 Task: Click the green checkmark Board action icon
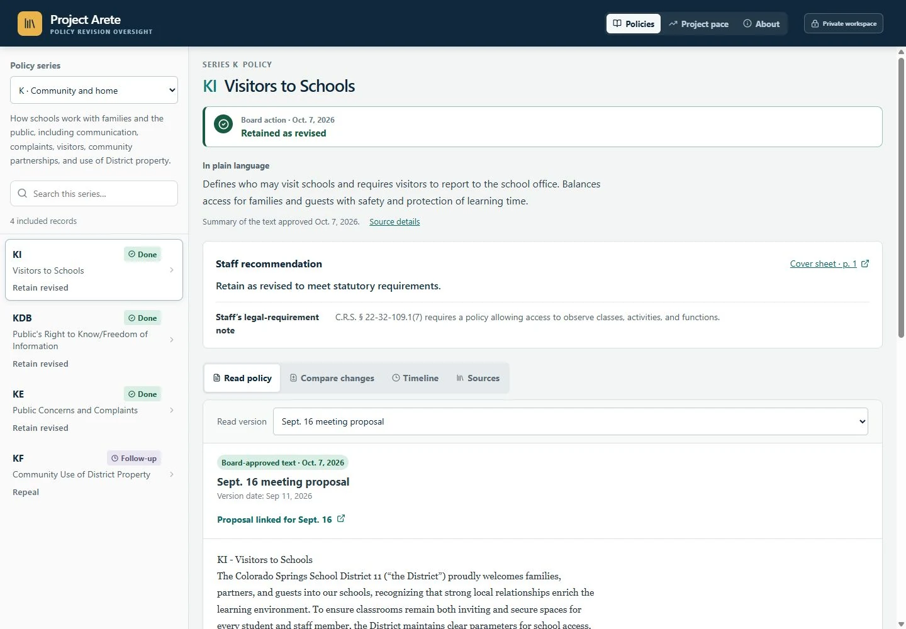[223, 124]
